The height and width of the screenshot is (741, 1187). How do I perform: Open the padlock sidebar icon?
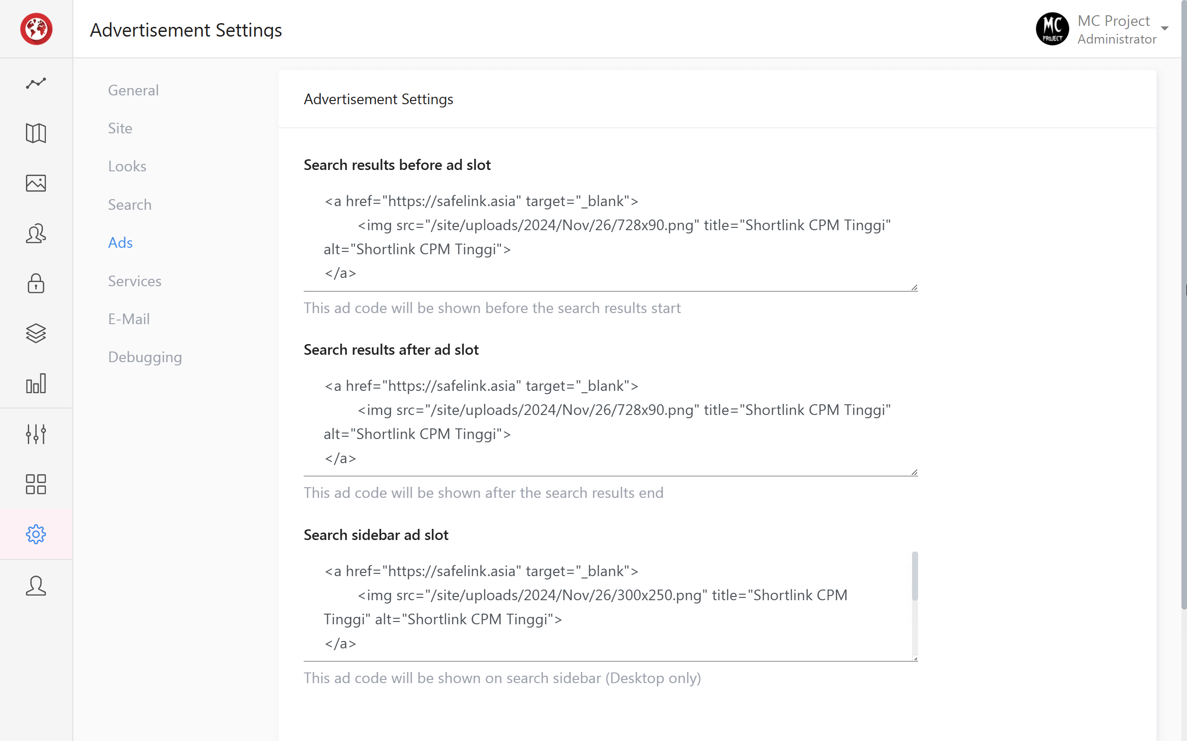pos(36,283)
